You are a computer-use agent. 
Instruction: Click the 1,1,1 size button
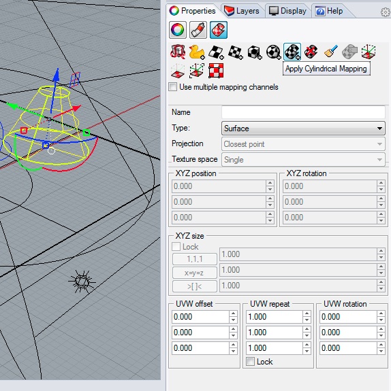point(194,259)
